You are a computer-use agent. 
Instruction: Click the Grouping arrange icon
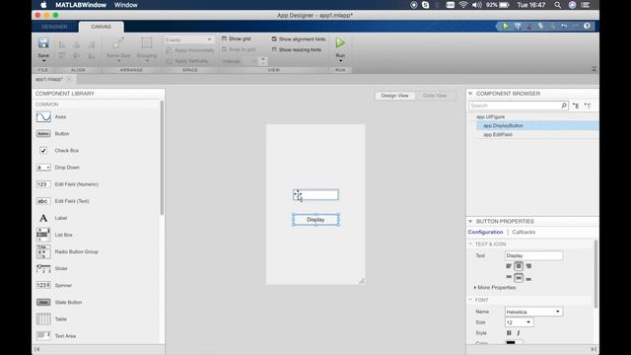pos(147,43)
